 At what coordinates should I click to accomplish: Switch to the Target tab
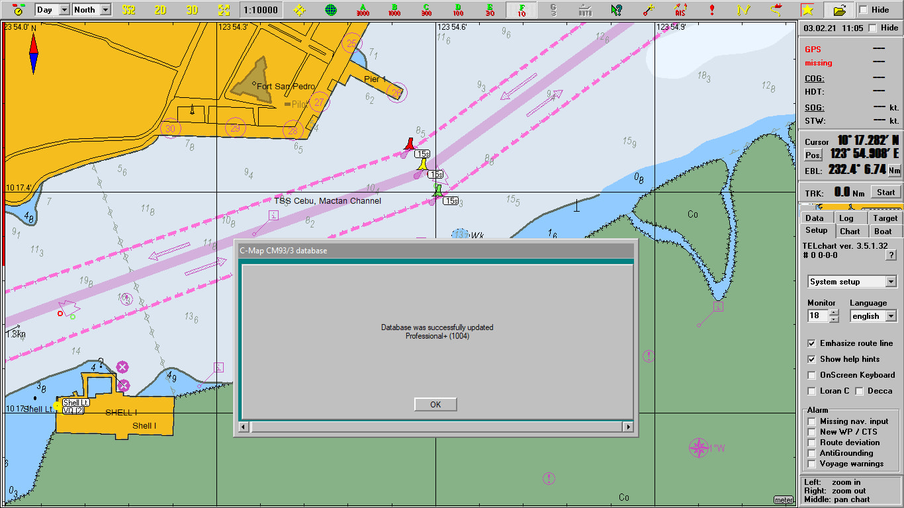(x=885, y=218)
